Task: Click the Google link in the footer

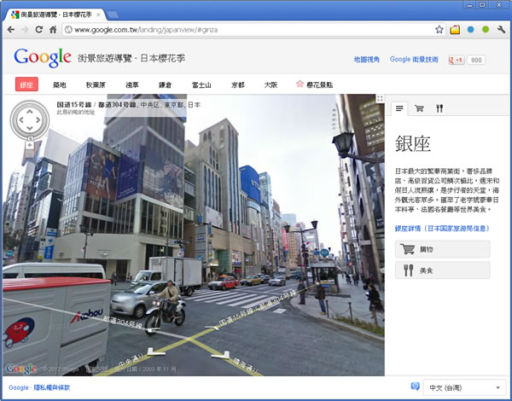Action: click(19, 387)
